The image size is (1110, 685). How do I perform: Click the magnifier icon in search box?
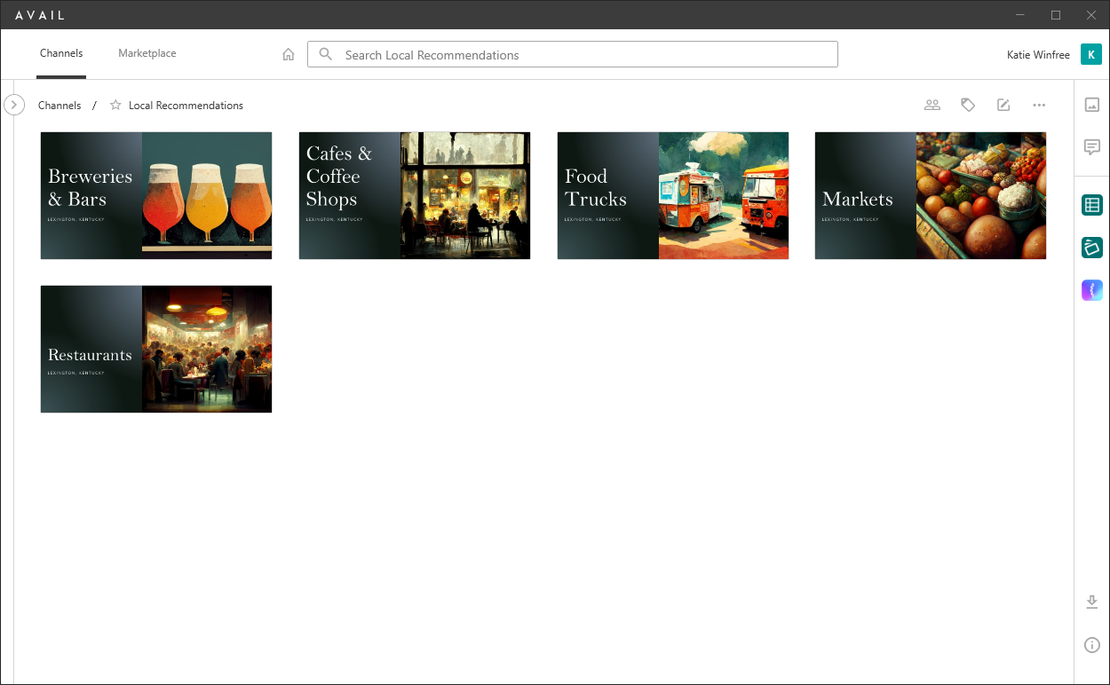click(x=326, y=54)
